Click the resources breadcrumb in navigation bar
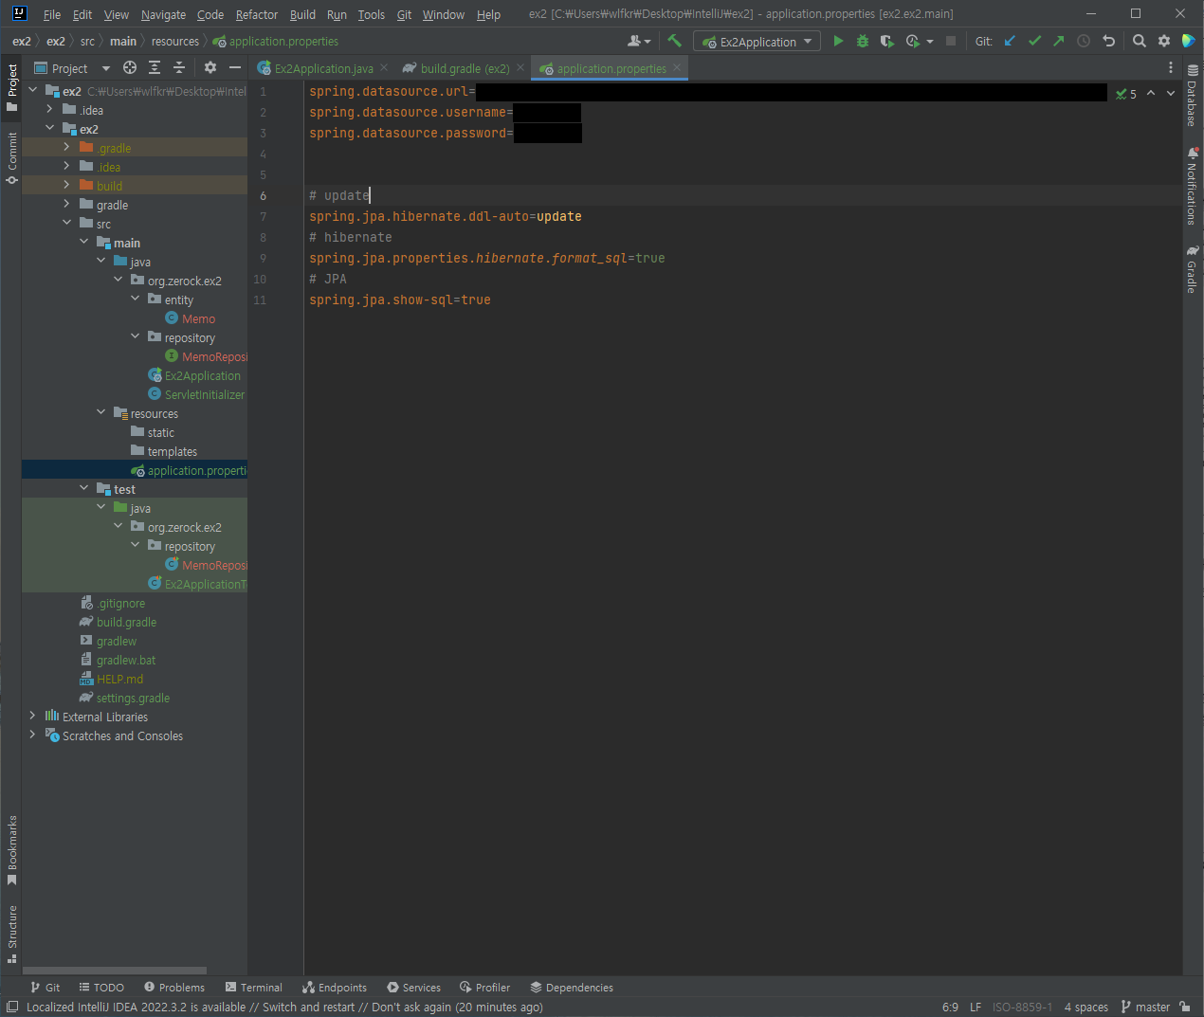Viewport: 1204px width, 1017px height. pyautogui.click(x=175, y=41)
